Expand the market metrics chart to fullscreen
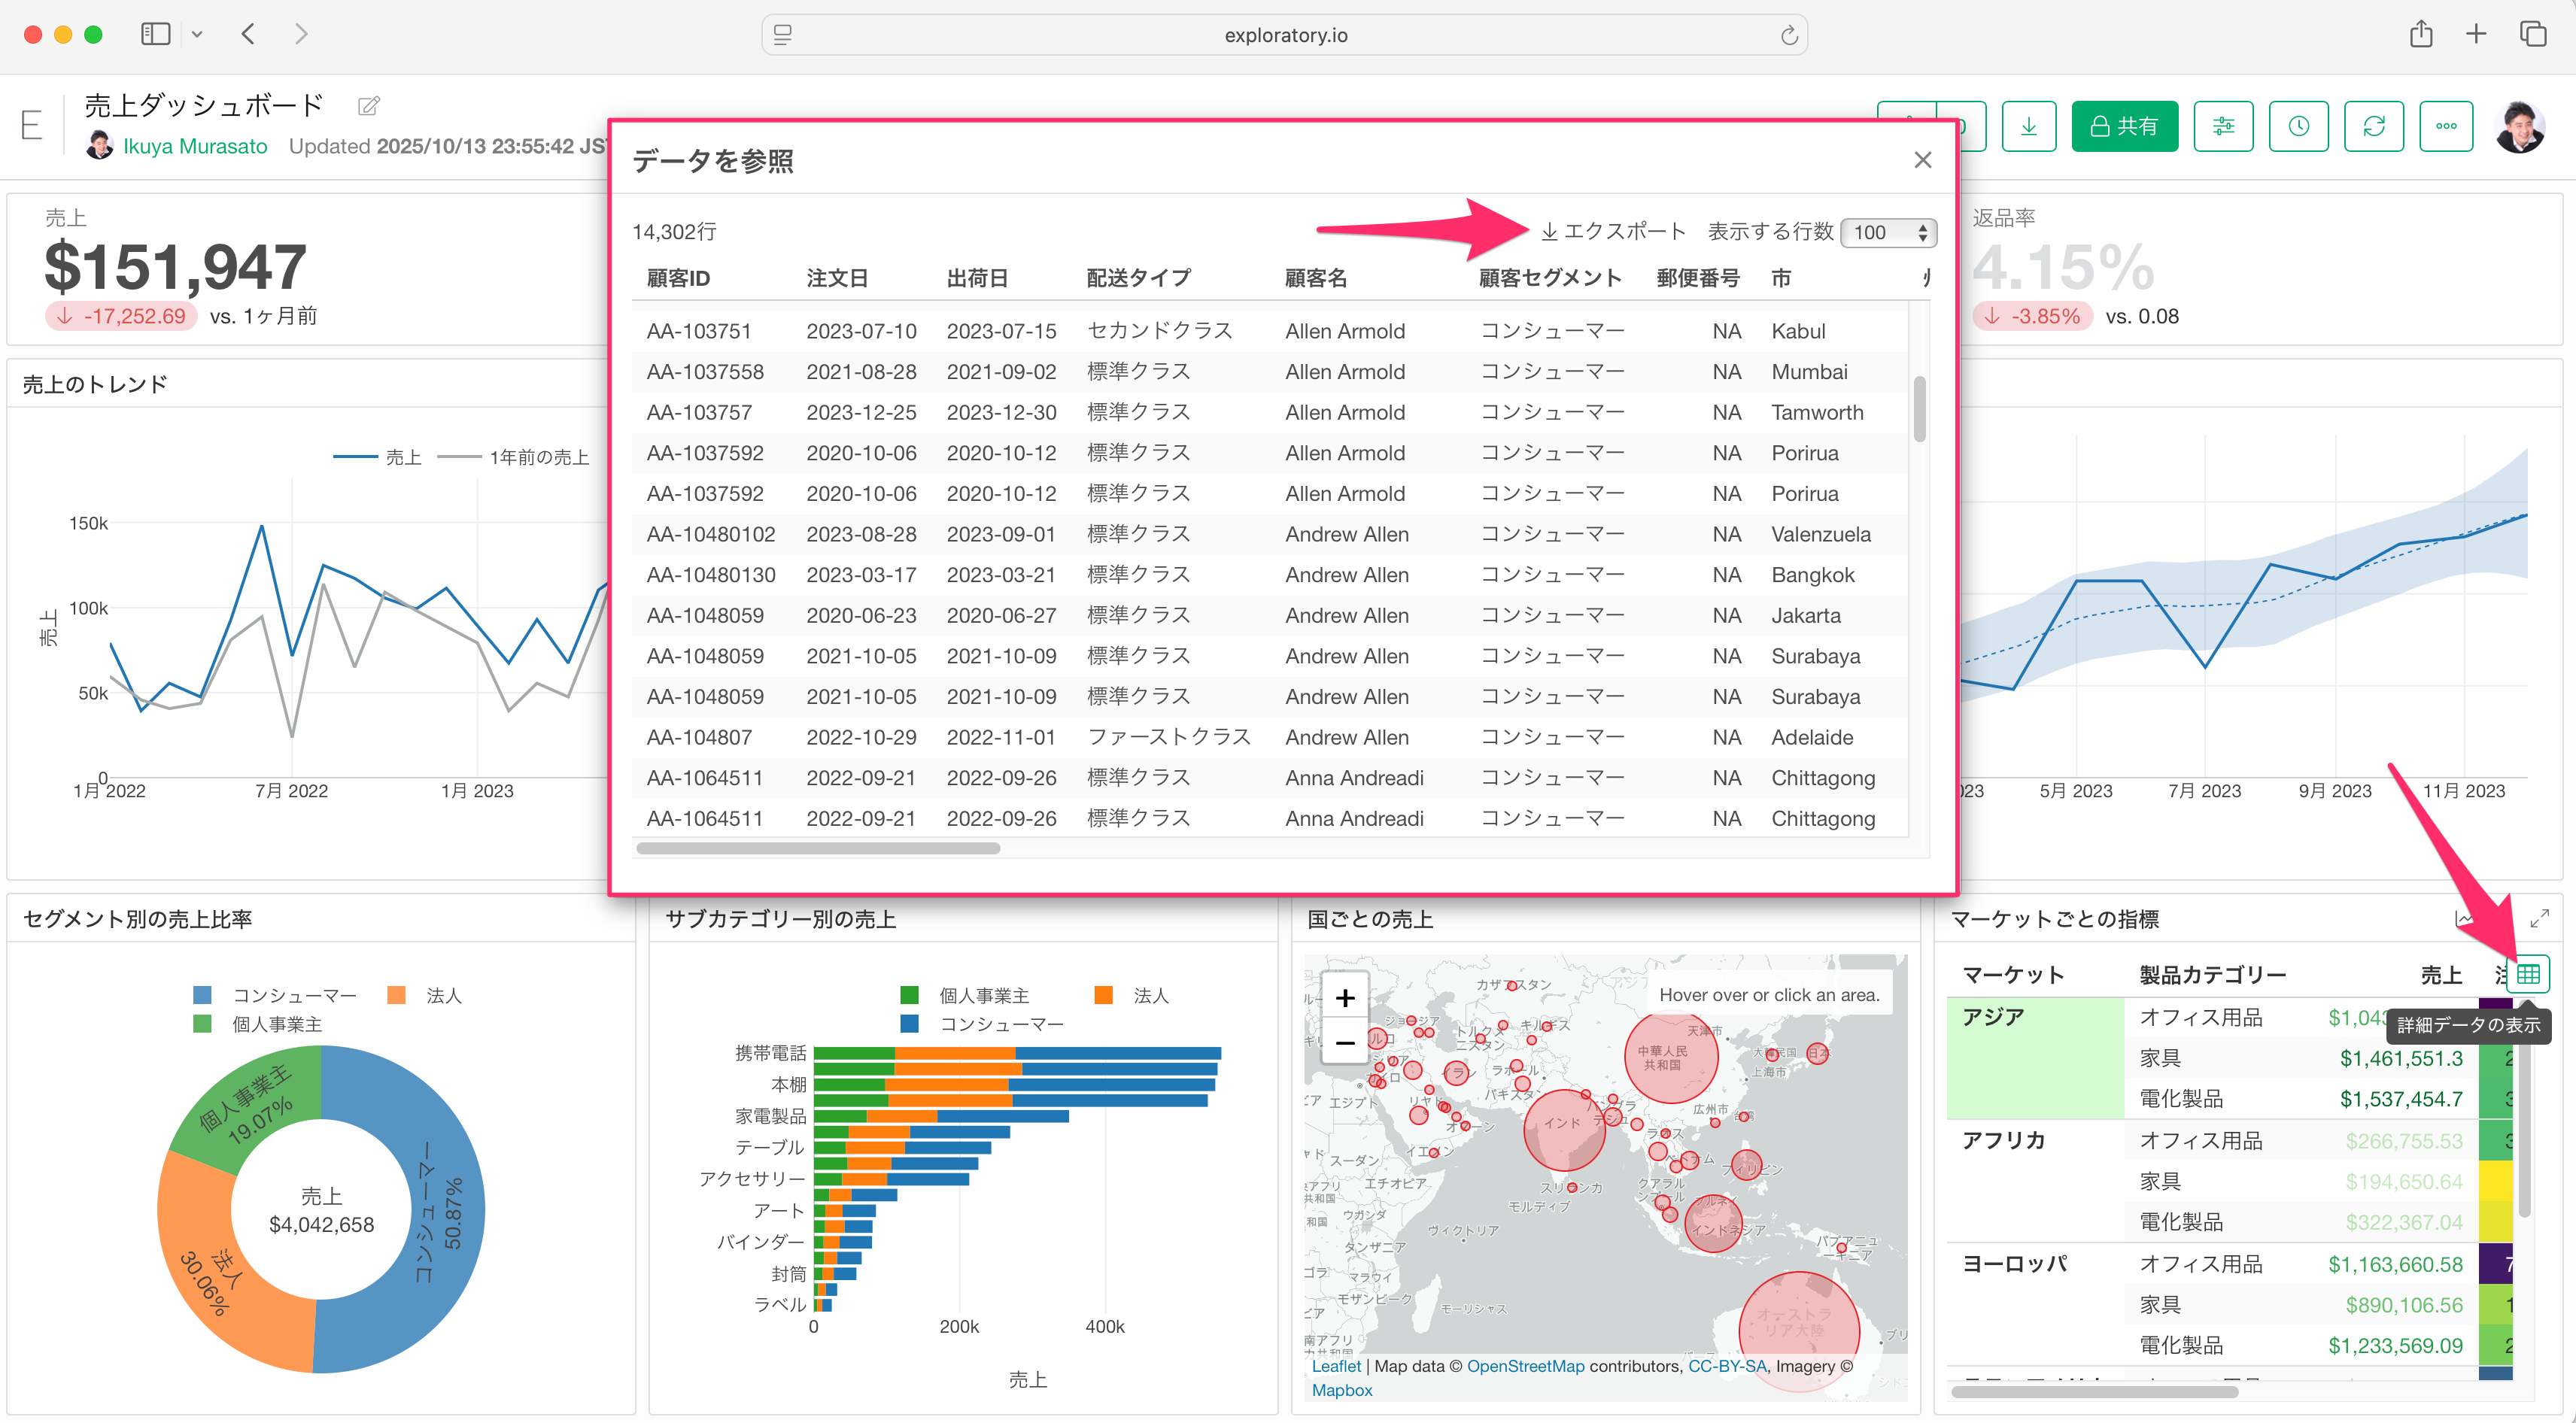The width and height of the screenshot is (2576, 1423). [2538, 918]
